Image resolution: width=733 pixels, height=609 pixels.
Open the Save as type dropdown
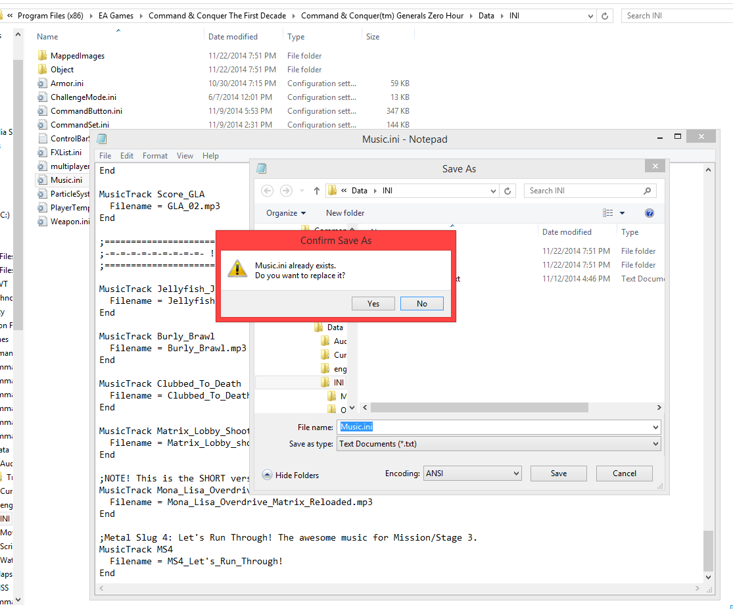[498, 444]
